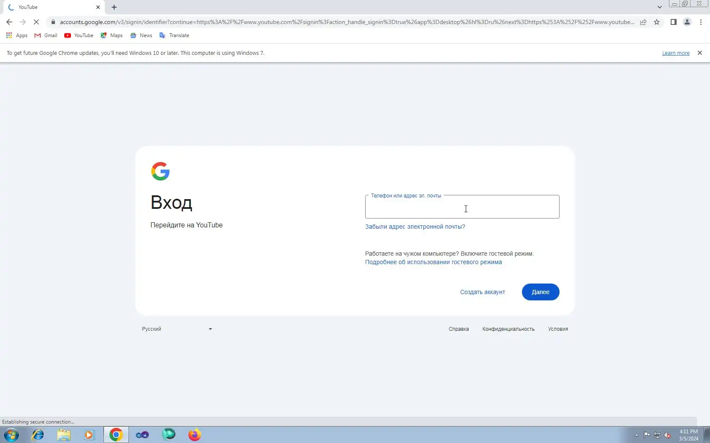Open 'Условия' terms link
The height and width of the screenshot is (443, 710).
[558, 329]
